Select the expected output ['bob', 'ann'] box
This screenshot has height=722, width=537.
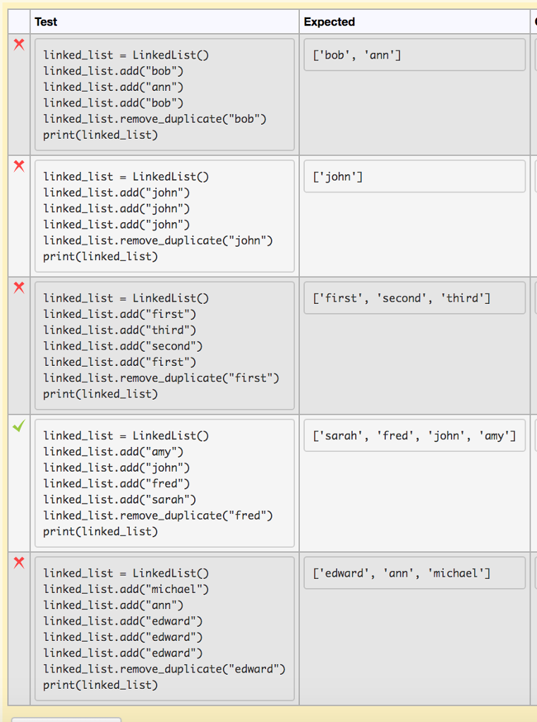click(x=414, y=54)
